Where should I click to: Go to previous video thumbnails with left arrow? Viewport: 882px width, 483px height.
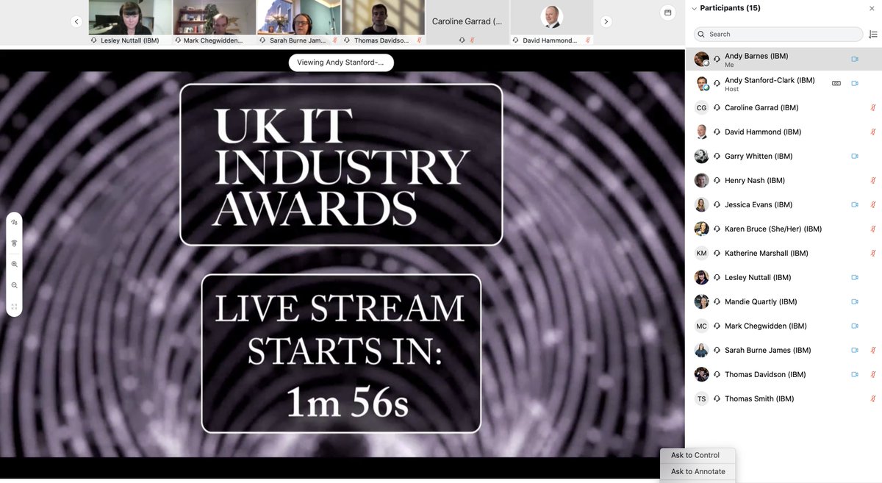(x=76, y=21)
